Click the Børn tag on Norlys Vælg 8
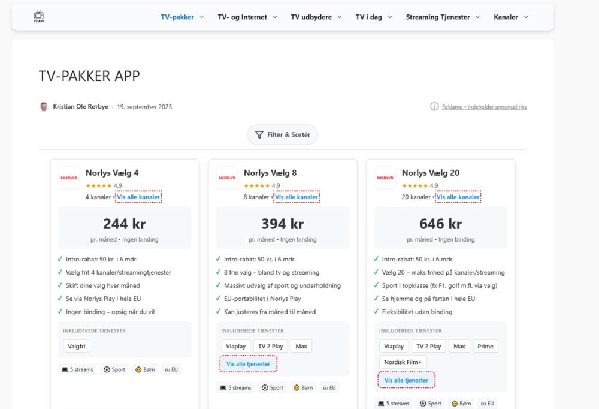 tap(304, 387)
